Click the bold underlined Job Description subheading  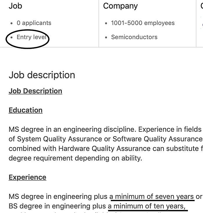point(35,91)
